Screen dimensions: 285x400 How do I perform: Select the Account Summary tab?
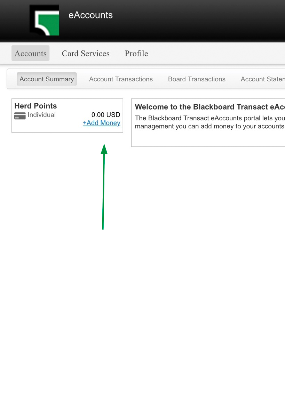click(x=47, y=79)
